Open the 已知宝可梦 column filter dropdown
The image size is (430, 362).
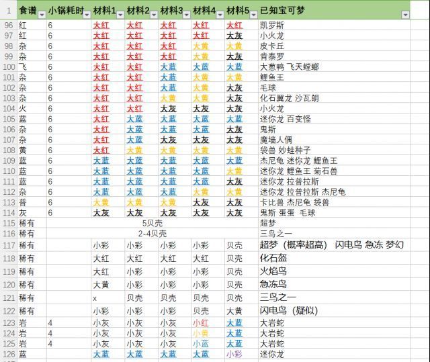pos(405,15)
